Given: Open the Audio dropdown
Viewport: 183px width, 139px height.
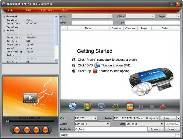Looking at the screenshot, I should pos(110,16).
